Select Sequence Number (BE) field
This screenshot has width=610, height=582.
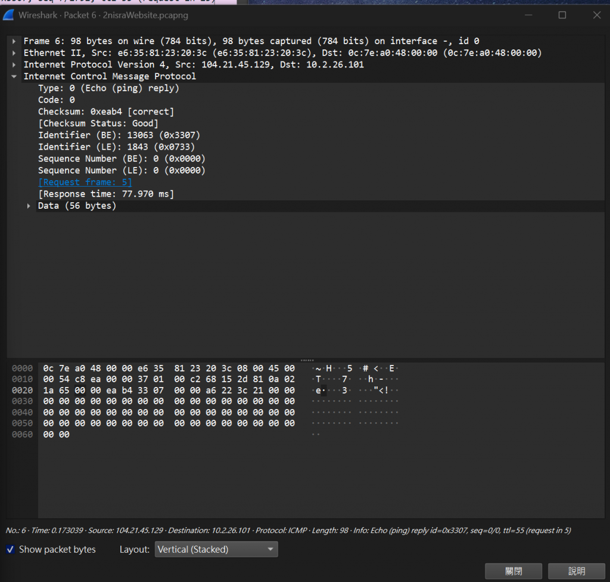coord(122,159)
